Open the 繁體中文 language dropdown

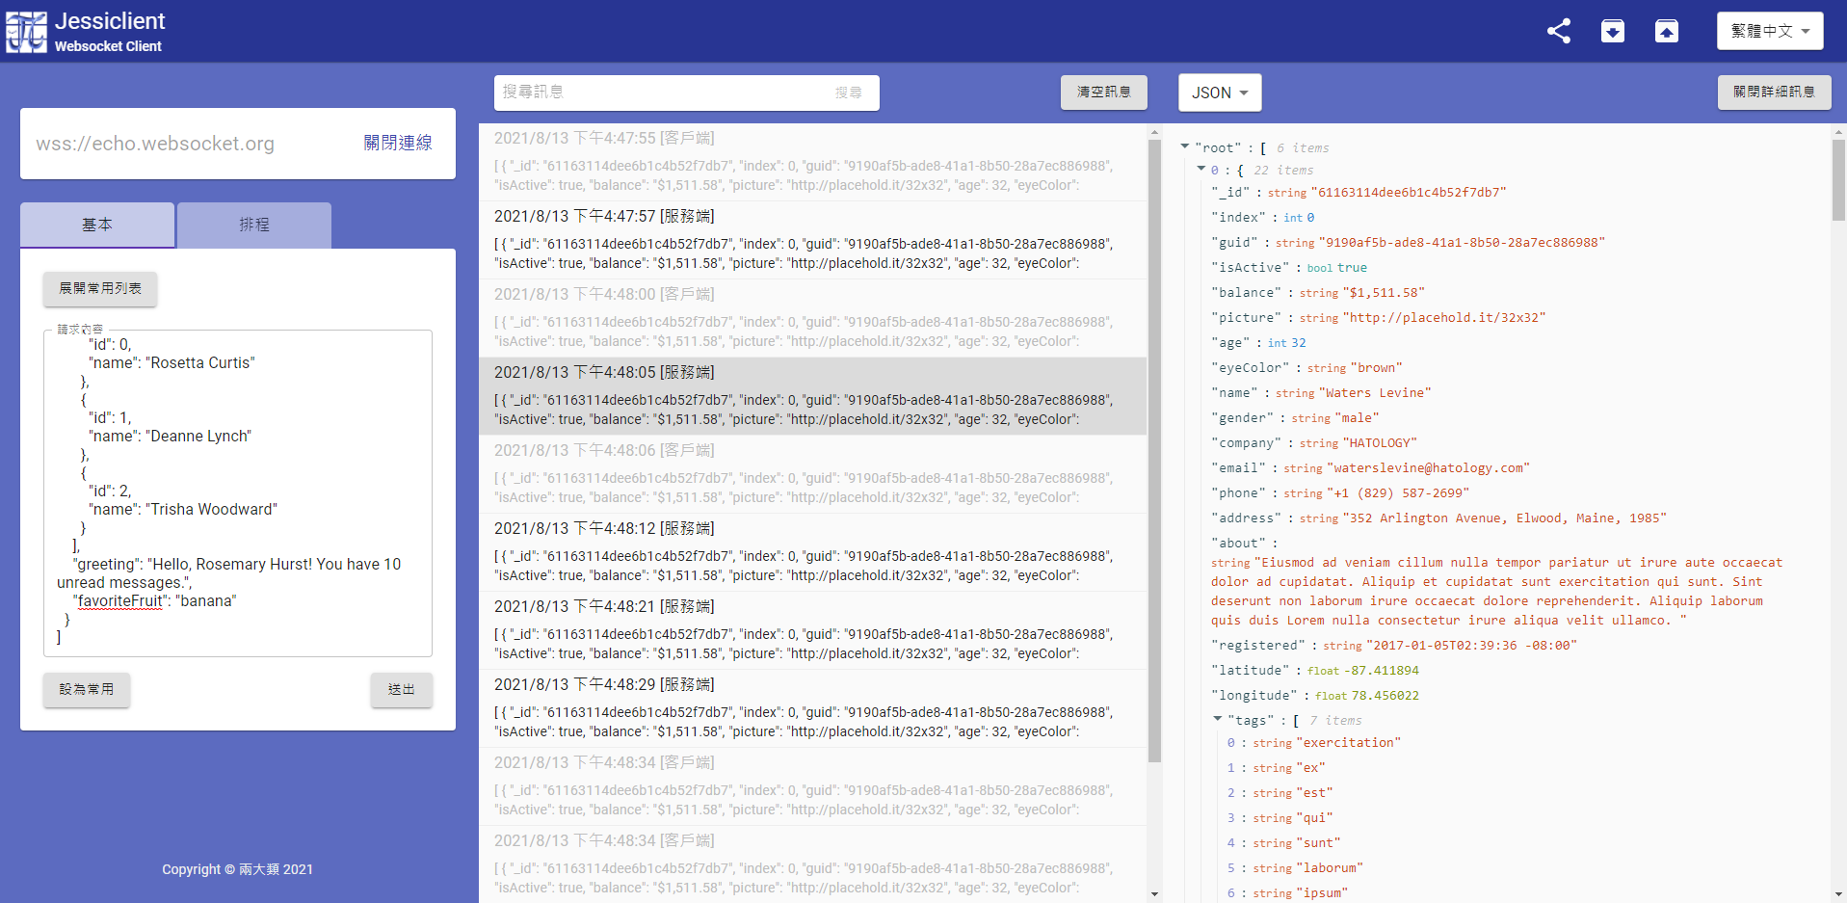(1770, 31)
